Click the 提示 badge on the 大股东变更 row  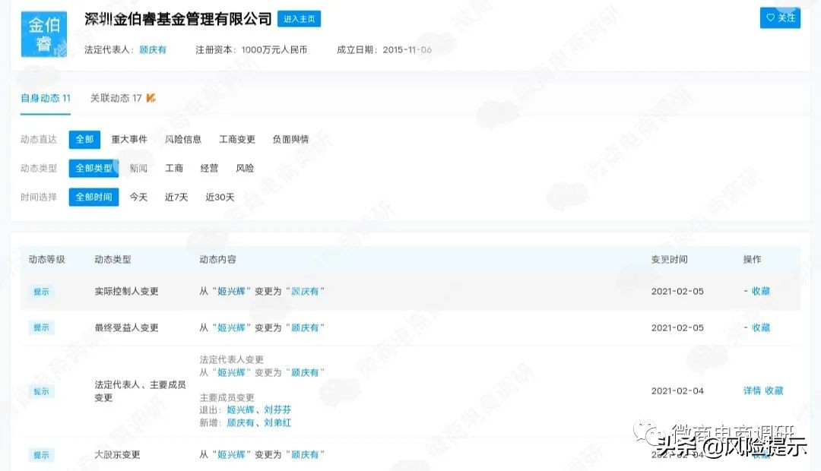41,455
